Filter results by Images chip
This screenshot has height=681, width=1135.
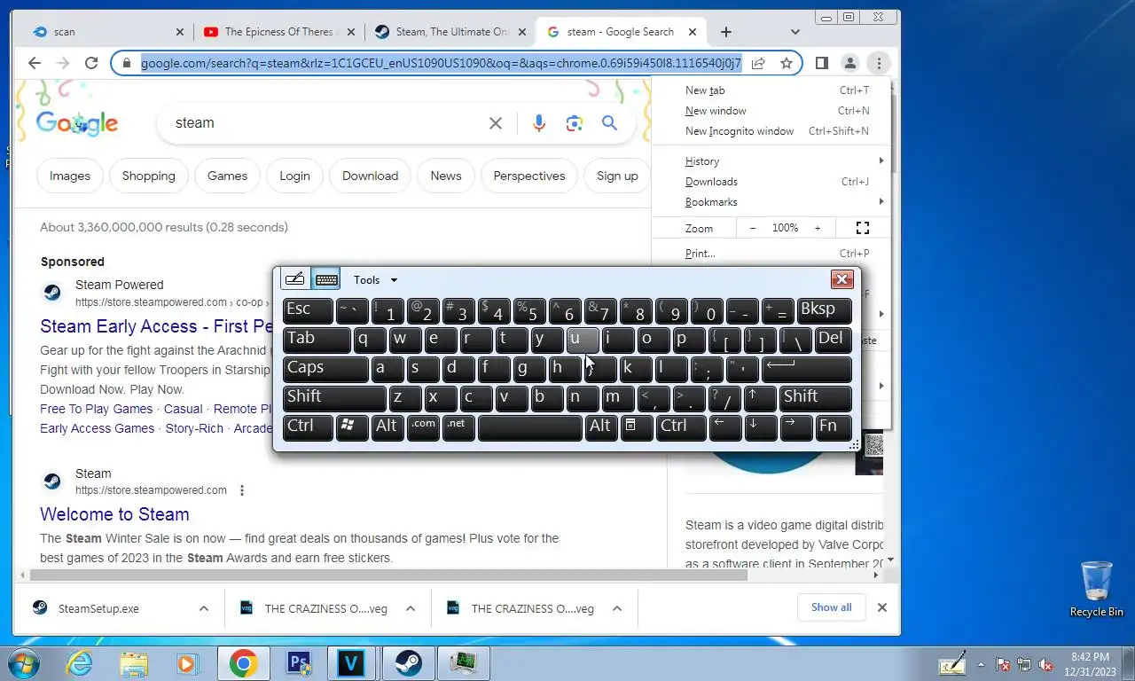pos(70,176)
